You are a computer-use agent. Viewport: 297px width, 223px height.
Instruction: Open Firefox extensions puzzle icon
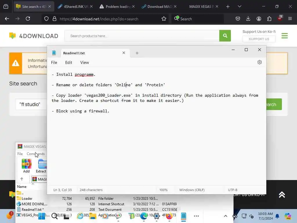269,19
